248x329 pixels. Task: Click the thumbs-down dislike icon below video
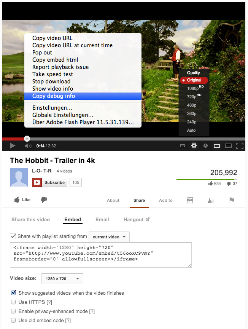(x=44, y=200)
